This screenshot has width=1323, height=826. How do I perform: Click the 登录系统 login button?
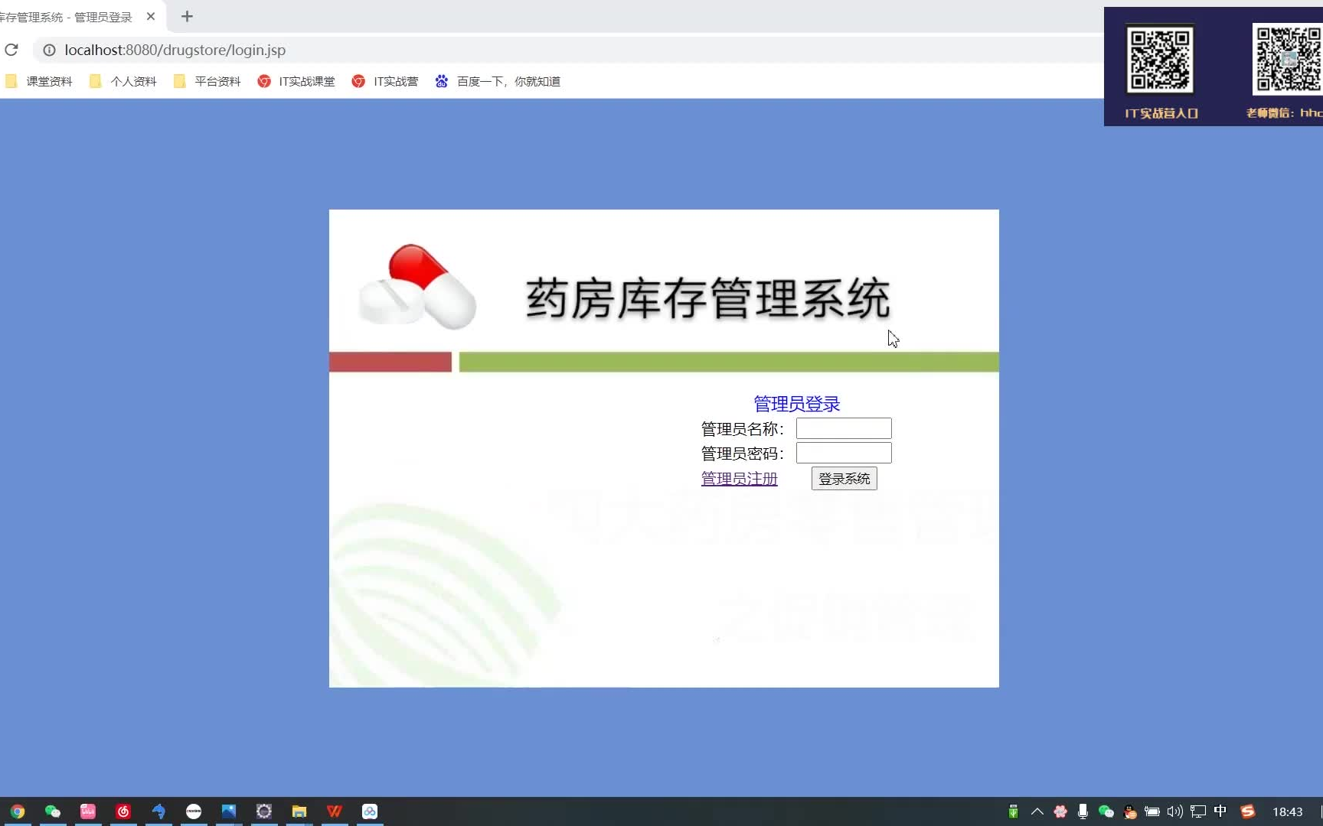843,478
